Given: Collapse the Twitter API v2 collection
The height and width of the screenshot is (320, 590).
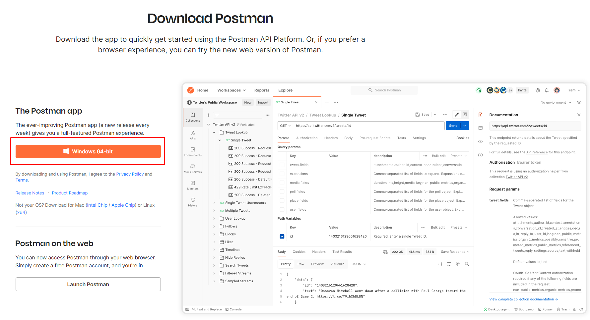Looking at the screenshot, I should [209, 125].
